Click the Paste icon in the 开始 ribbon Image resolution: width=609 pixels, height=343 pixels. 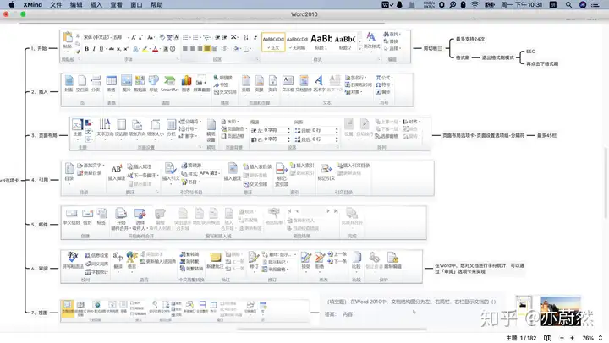[68, 38]
